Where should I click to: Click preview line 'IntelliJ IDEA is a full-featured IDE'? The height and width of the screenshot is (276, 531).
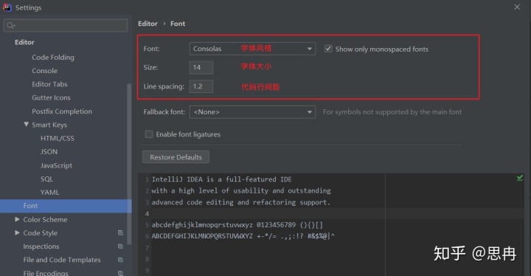[x=221, y=179]
